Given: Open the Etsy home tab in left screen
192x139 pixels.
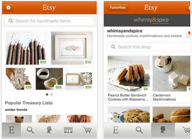Looking at the screenshot, I should point(12,130).
